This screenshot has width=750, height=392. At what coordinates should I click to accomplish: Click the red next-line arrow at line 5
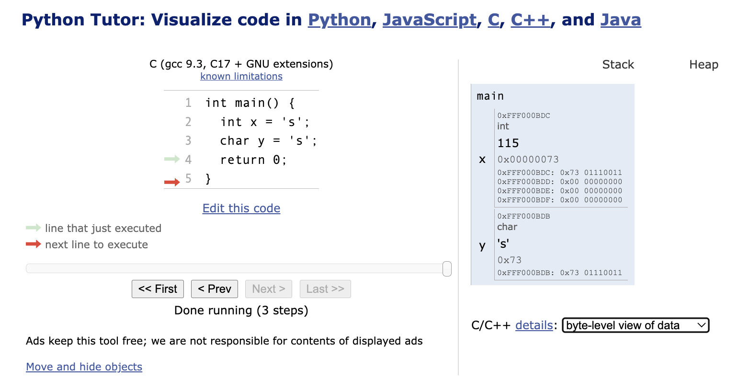click(x=171, y=182)
